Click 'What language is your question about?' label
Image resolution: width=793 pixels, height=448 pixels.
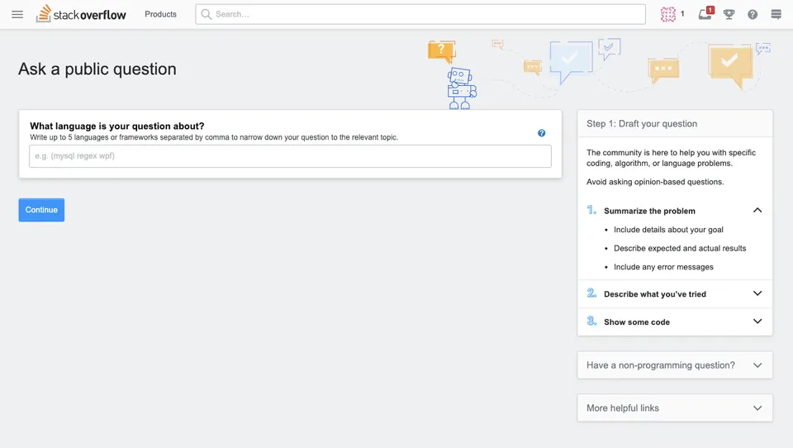tap(116, 126)
